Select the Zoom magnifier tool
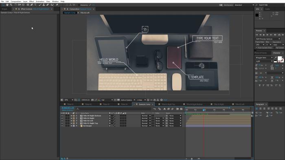The width and height of the screenshot is (285, 160). pos(11,5)
